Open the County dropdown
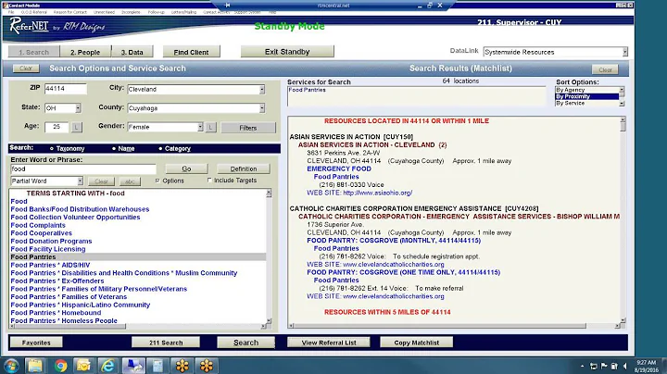This screenshot has height=374, width=667. [x=262, y=108]
